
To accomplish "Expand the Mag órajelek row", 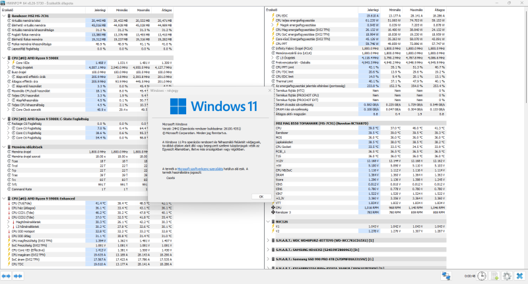I will coord(9,67).
